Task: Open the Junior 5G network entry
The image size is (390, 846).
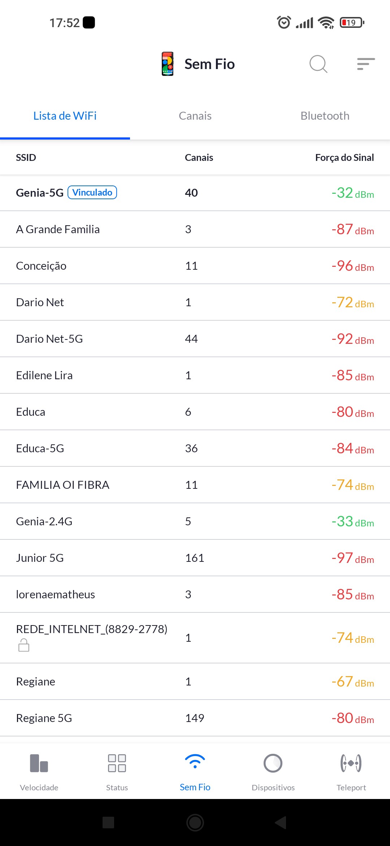Action: click(x=195, y=558)
